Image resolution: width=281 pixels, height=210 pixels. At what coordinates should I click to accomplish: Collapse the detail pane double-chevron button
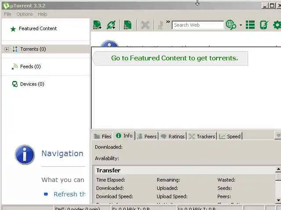(278, 135)
